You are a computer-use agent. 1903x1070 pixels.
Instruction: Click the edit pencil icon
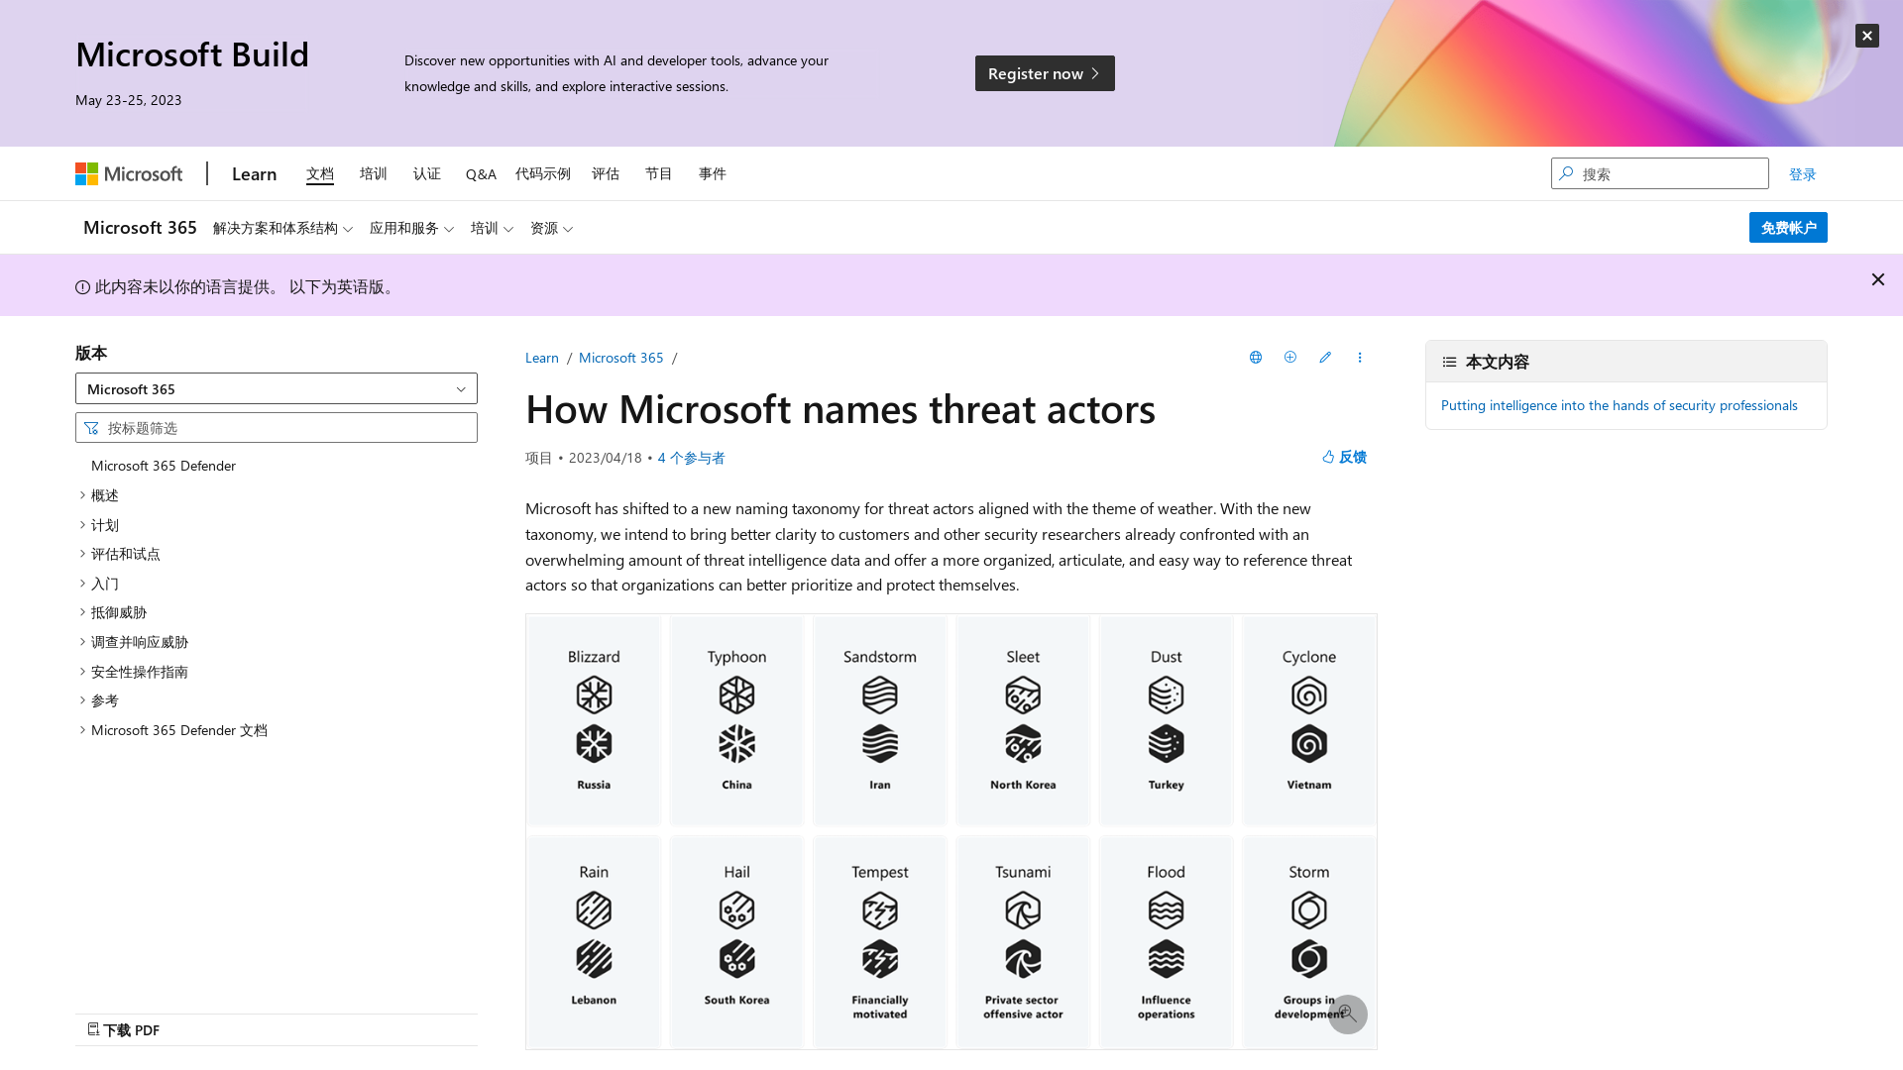[x=1325, y=358]
